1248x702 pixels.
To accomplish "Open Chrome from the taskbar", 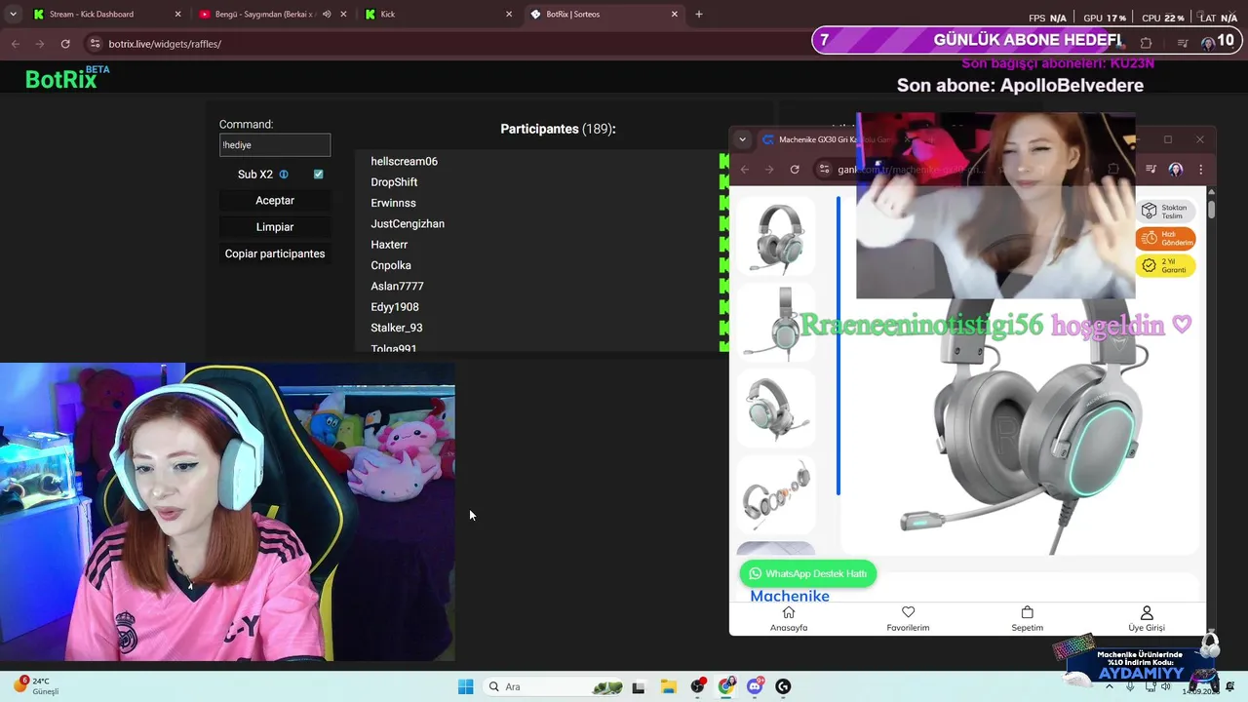I will pyautogui.click(x=726, y=686).
